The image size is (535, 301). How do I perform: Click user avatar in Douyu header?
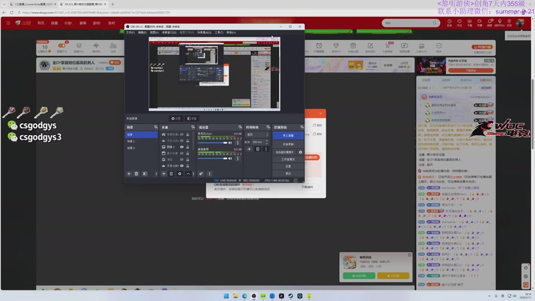(520, 23)
